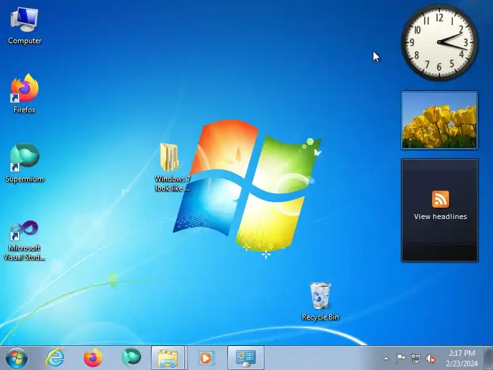Open Action Center flag icon

(x=401, y=358)
